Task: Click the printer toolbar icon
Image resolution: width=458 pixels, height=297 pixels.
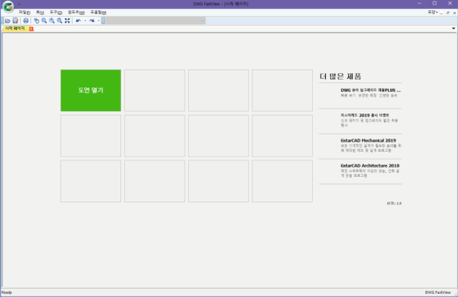Action: coord(25,20)
